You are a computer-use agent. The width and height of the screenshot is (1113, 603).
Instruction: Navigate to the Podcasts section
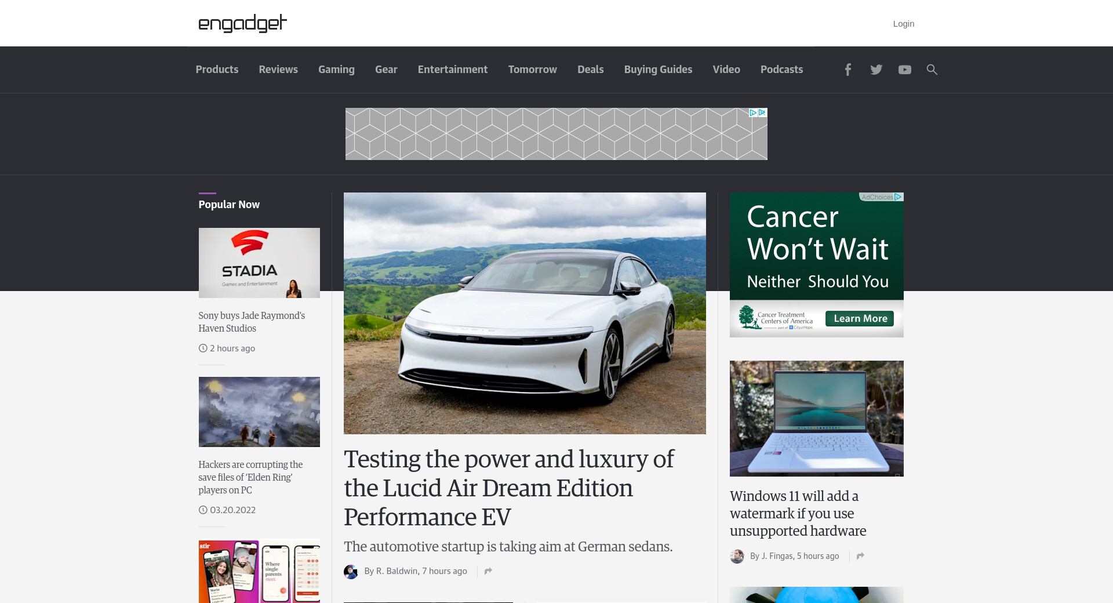781,70
